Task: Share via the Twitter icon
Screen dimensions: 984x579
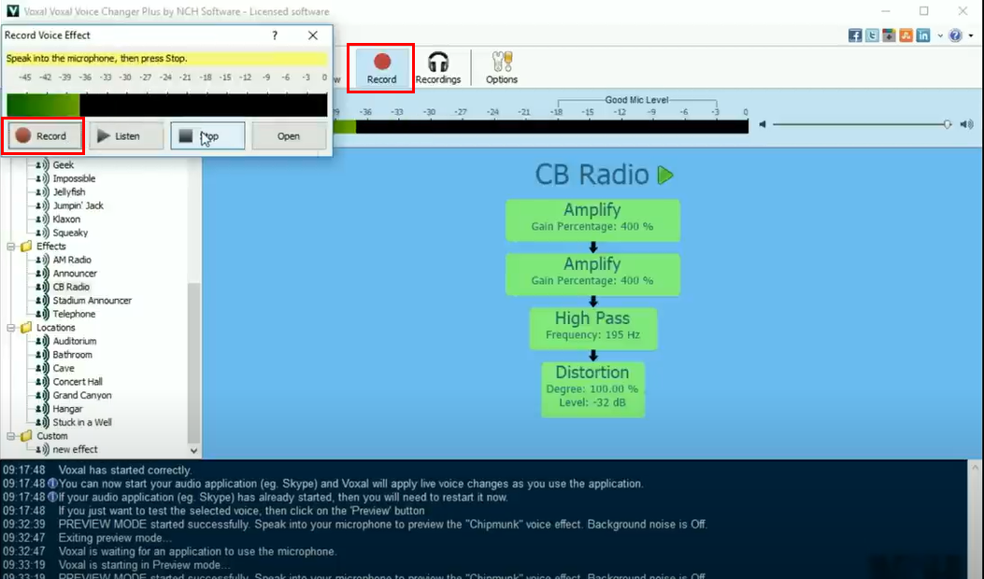Action: tap(872, 35)
